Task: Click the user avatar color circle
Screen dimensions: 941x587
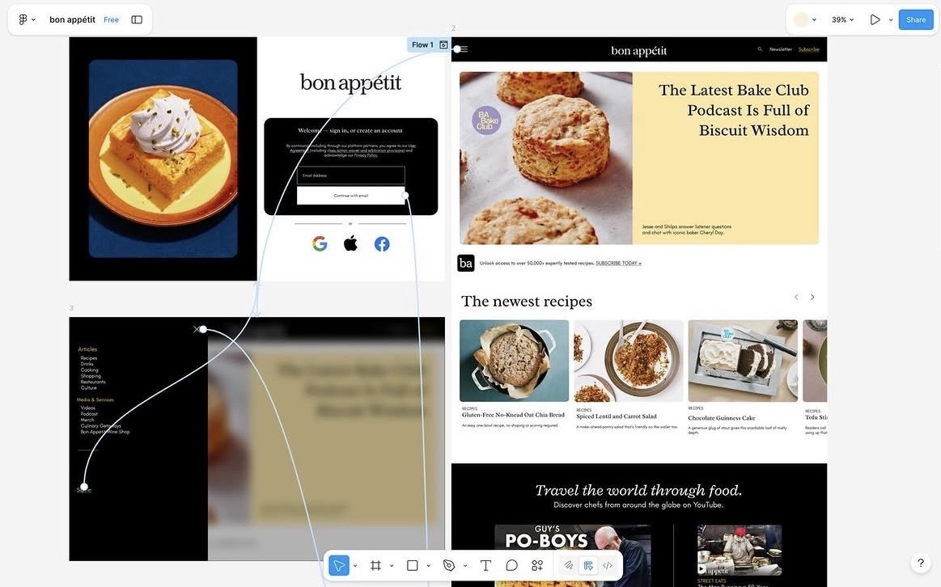Action: tap(801, 19)
